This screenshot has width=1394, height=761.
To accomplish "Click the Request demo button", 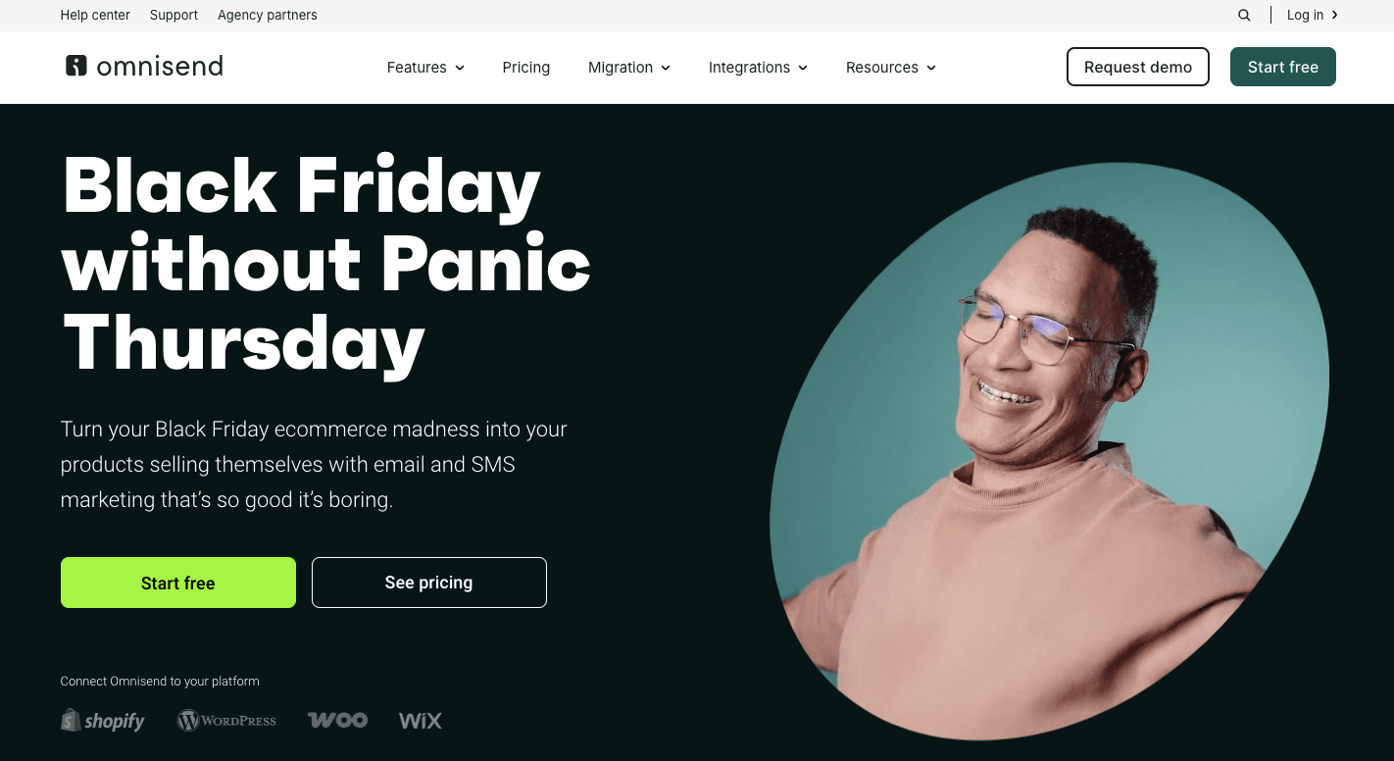I will pyautogui.click(x=1138, y=67).
